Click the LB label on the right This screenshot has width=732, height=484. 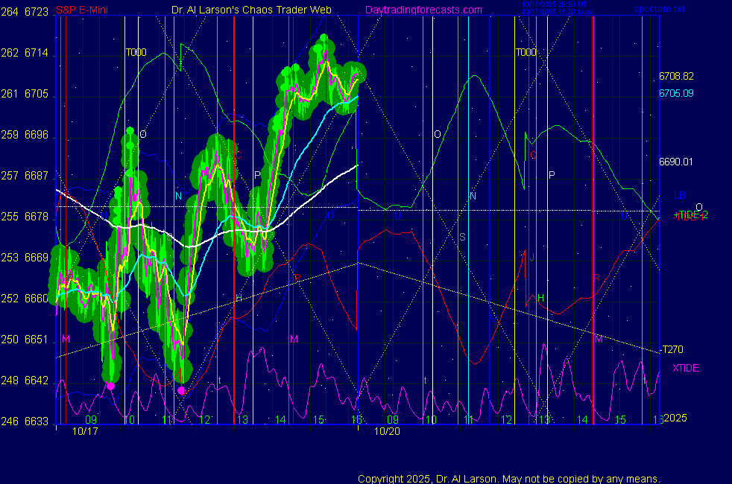[x=679, y=196]
